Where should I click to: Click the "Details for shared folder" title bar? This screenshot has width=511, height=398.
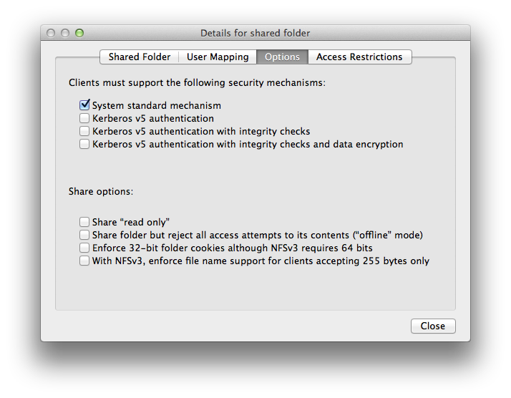point(255,33)
